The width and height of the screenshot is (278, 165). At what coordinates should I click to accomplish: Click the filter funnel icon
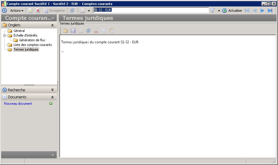tap(212, 11)
